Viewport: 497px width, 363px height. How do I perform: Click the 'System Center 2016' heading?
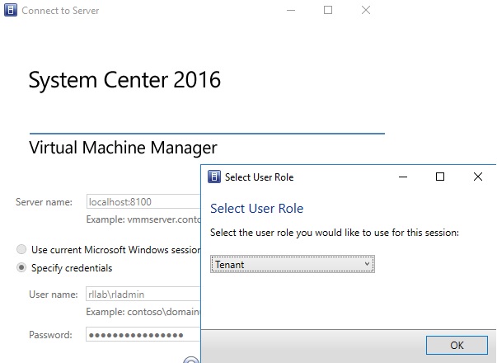click(x=124, y=79)
